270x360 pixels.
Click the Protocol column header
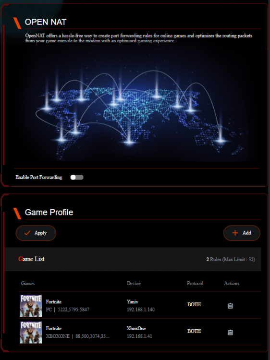(x=195, y=283)
